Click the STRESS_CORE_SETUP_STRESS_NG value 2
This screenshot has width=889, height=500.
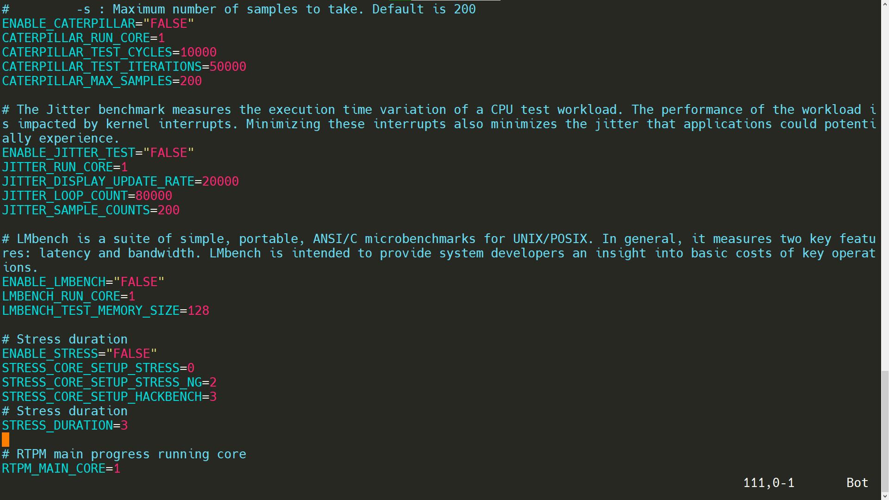point(213,382)
